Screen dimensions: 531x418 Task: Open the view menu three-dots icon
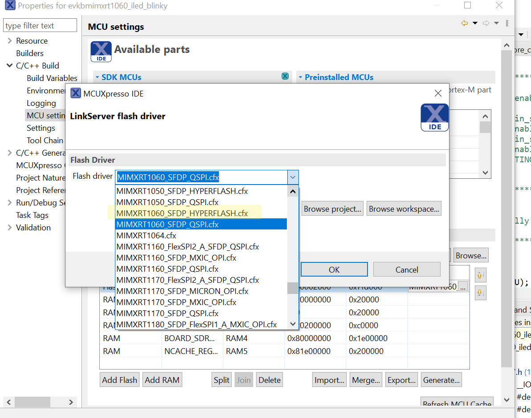click(x=507, y=23)
